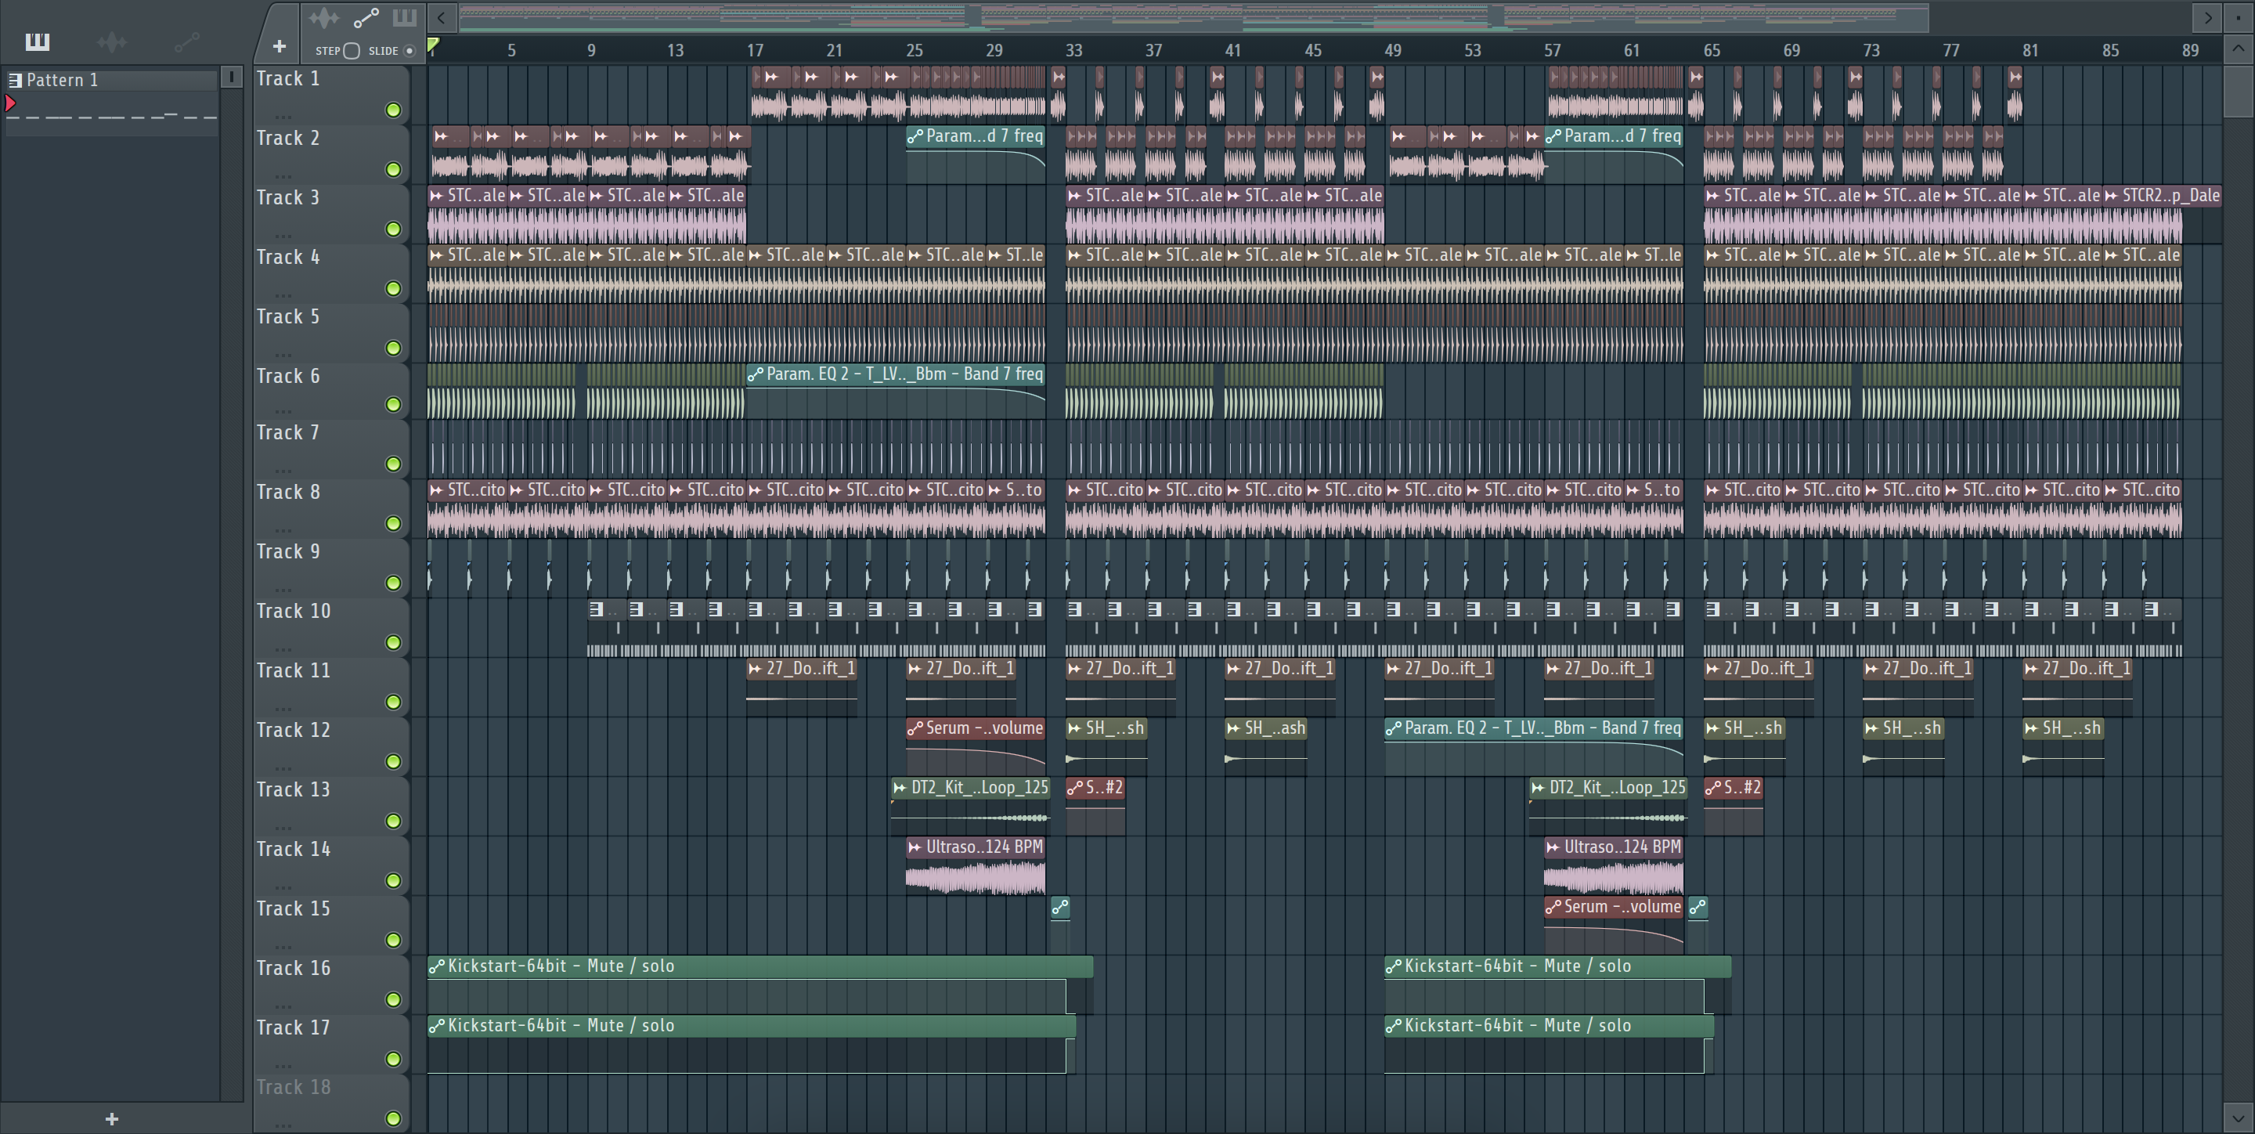Click bar 33 on the timeline ruler

pos(1073,50)
